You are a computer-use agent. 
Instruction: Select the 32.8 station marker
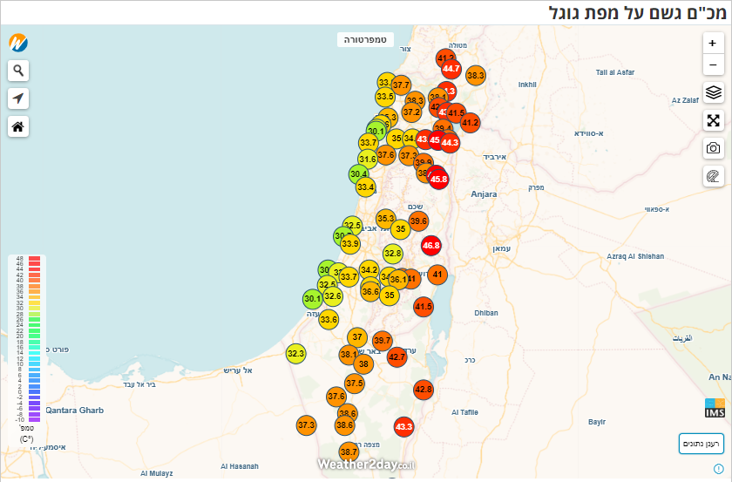(393, 254)
